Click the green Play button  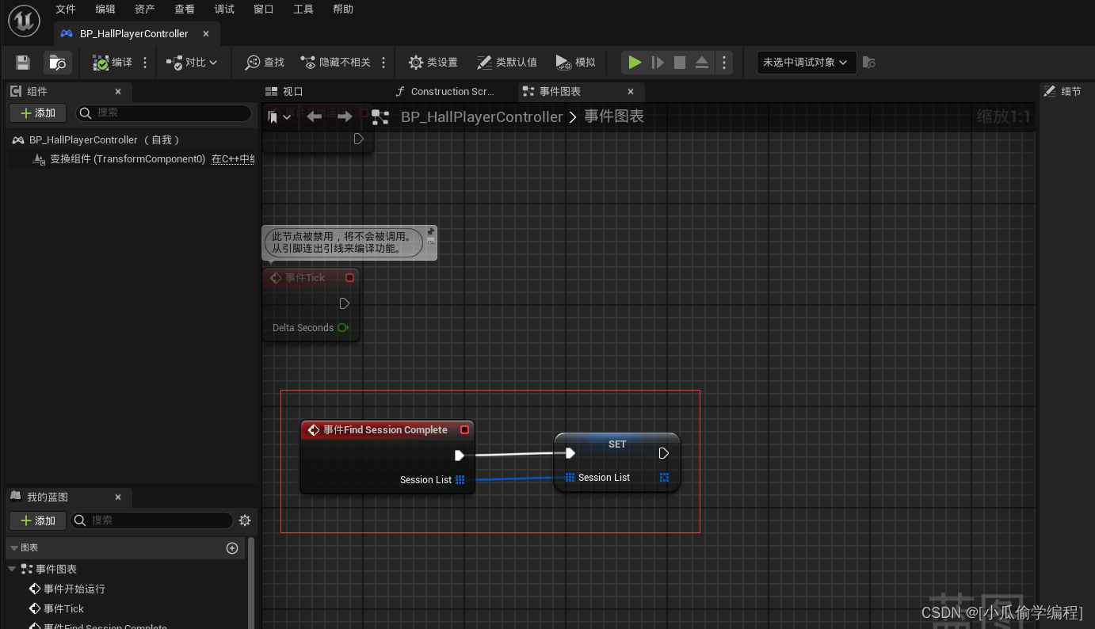click(x=635, y=62)
